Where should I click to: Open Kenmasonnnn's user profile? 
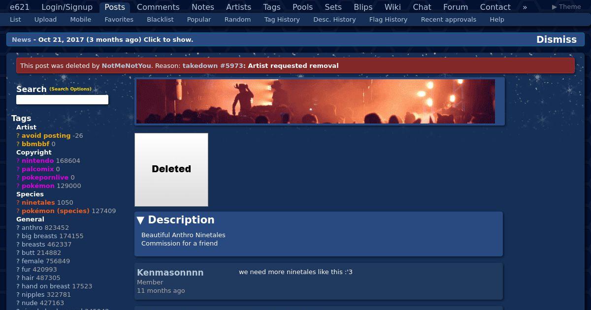click(x=170, y=273)
